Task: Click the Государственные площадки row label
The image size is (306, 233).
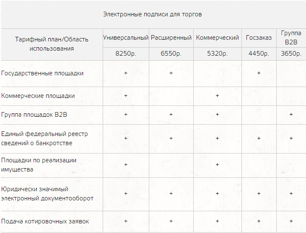Action: (x=42, y=74)
